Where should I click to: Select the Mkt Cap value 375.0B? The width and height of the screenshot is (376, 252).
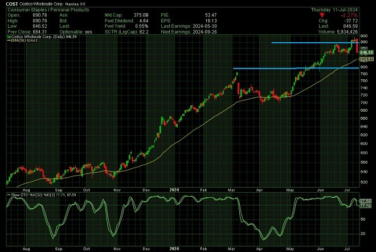point(141,15)
